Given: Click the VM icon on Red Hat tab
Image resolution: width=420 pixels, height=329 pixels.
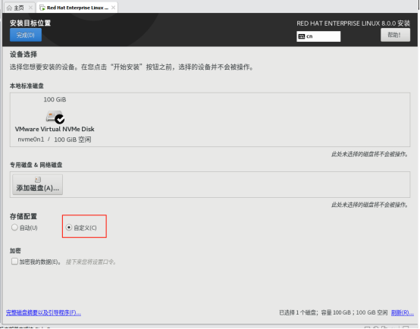Looking at the screenshot, I should point(42,8).
